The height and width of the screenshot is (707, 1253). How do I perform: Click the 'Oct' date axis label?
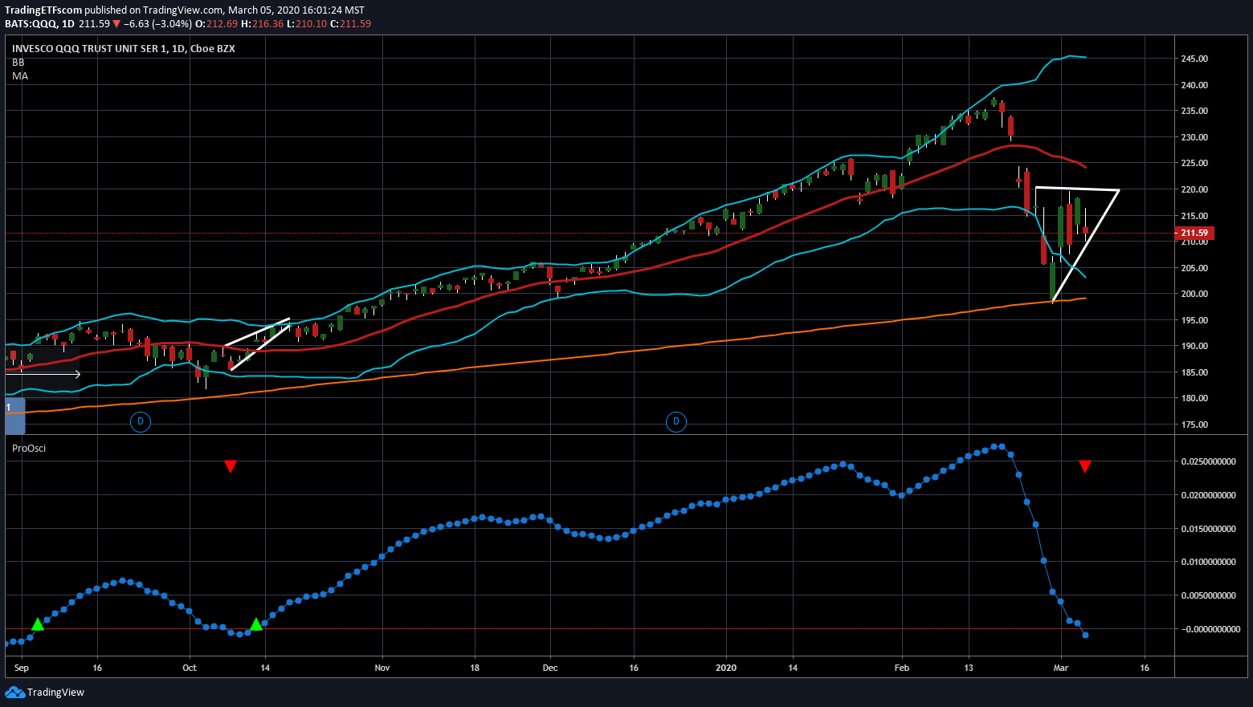190,668
